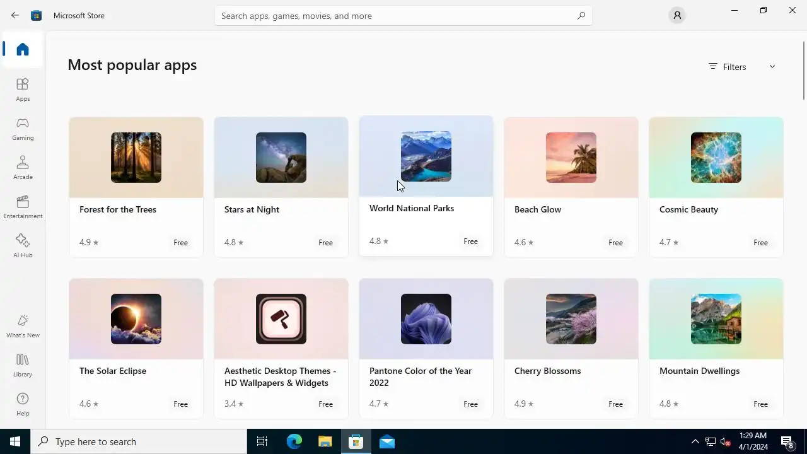Open Beach Glow theme icon
The height and width of the screenshot is (454, 807).
571,158
